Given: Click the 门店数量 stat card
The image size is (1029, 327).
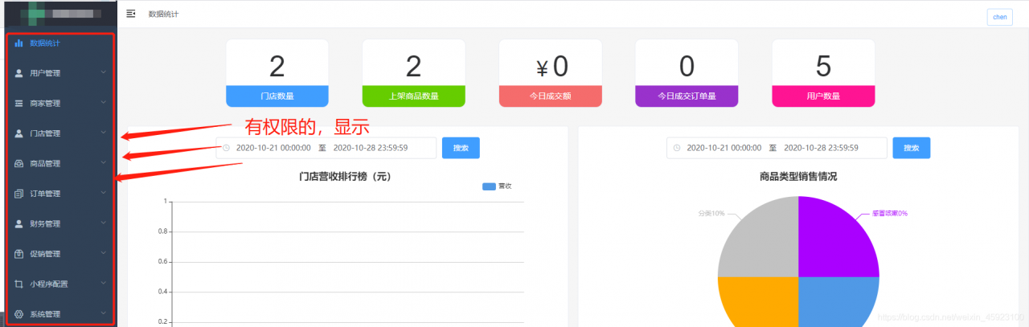Looking at the screenshot, I should point(277,73).
